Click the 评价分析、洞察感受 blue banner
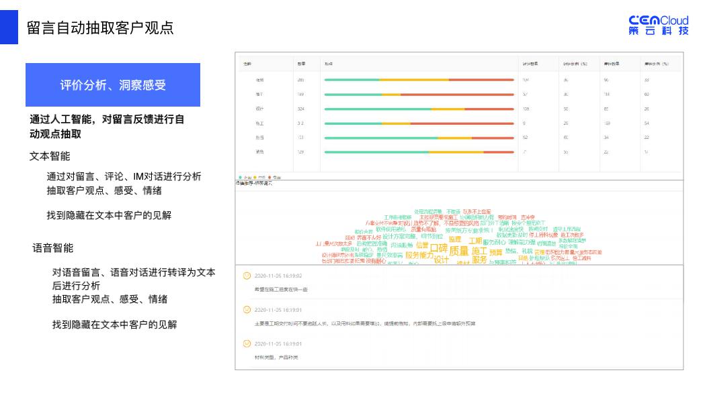 coord(113,85)
